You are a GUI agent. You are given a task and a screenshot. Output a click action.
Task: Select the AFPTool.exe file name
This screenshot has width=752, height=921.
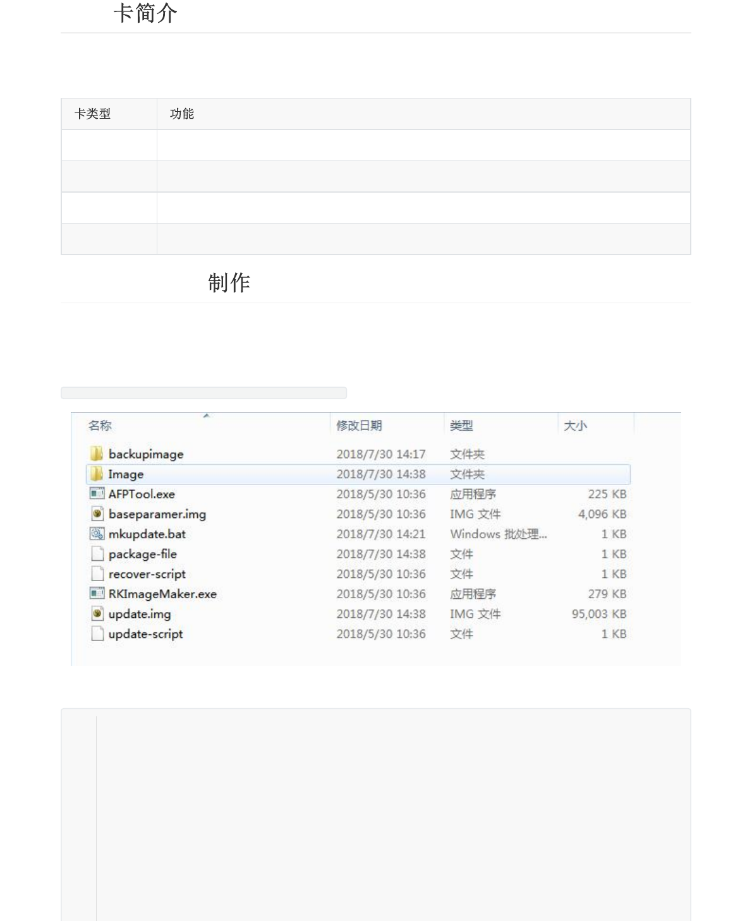coord(142,494)
